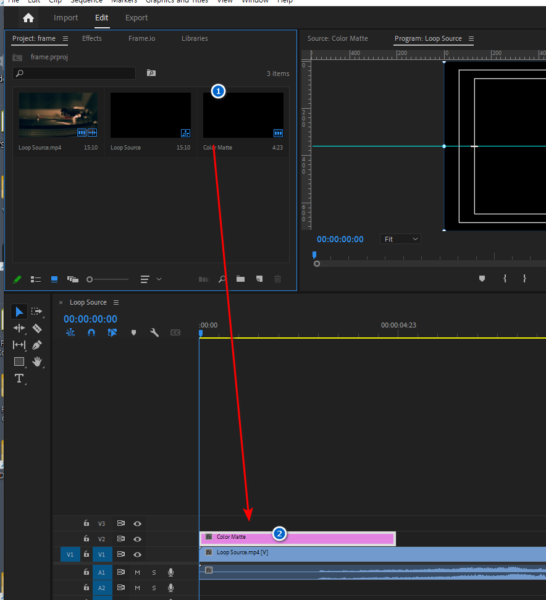Select the Pen tool
The width and height of the screenshot is (546, 600).
[x=37, y=345]
